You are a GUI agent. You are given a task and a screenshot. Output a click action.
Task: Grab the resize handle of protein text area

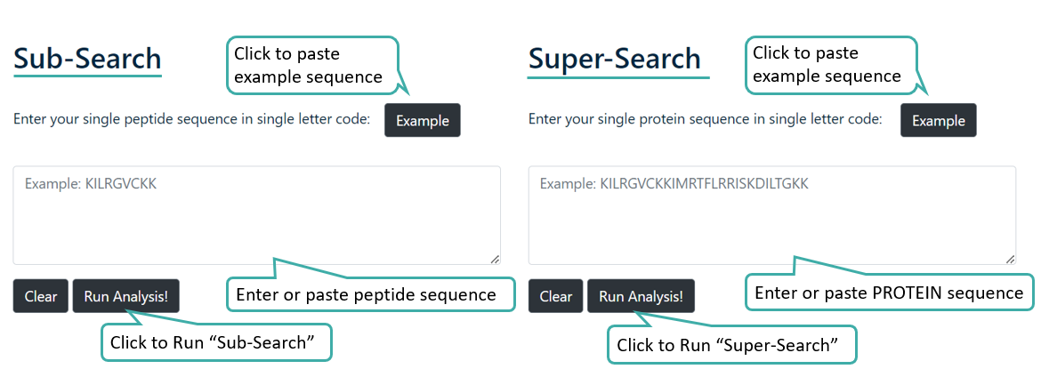pos(1010,259)
